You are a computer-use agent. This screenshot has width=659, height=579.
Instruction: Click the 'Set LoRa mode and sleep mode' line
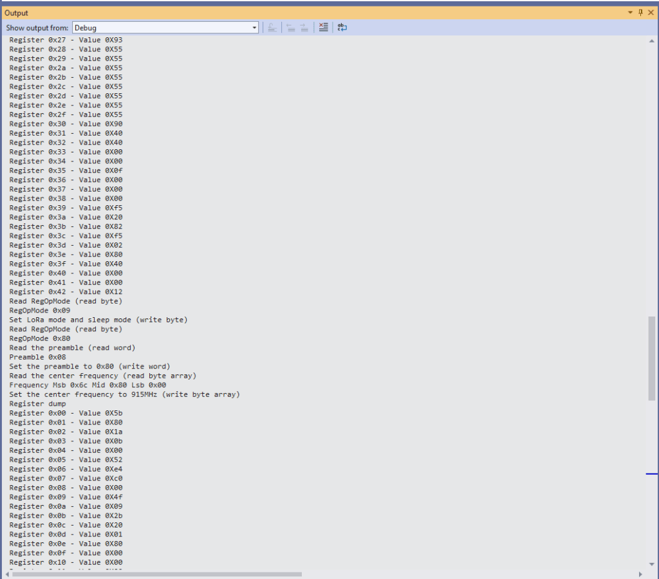[x=98, y=320]
